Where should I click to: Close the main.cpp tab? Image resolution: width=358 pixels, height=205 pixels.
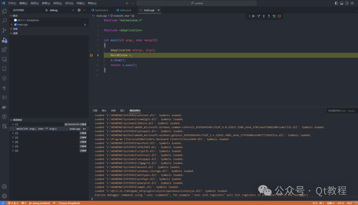158,10
